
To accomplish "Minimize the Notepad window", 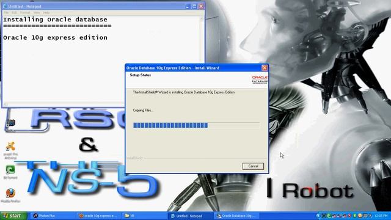I will (x=188, y=6).
